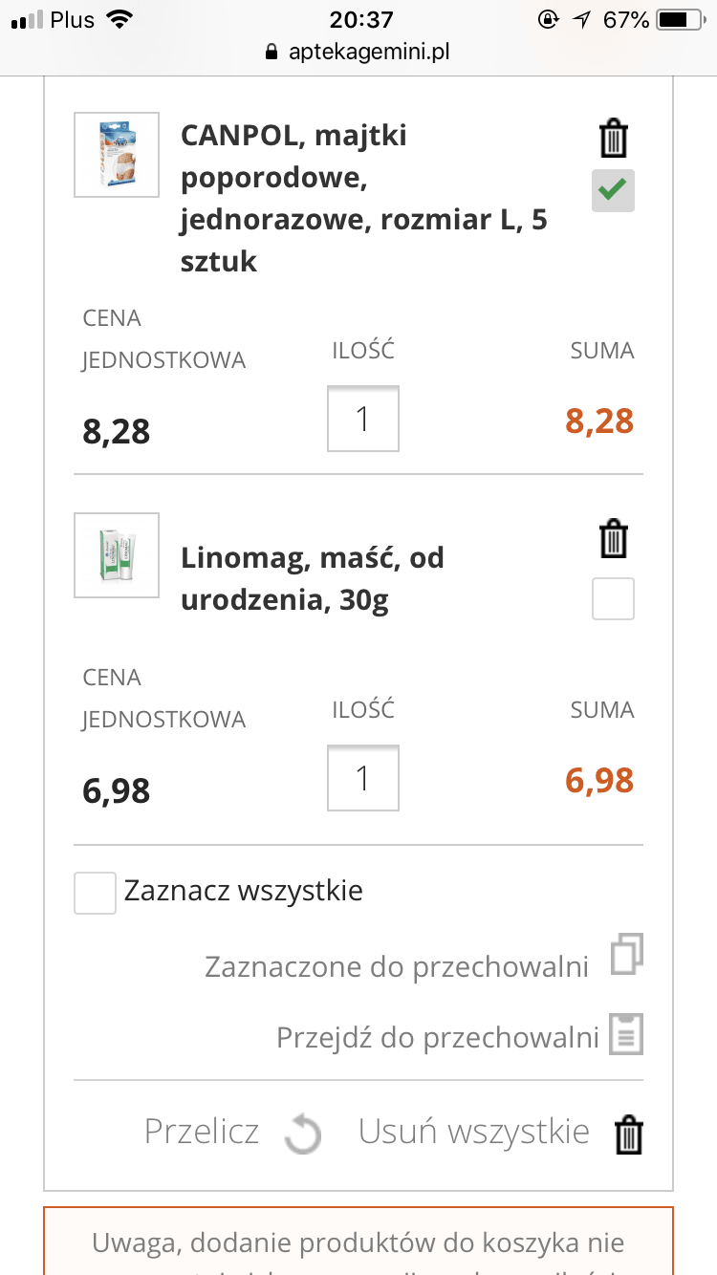This screenshot has width=717, height=1275.
Task: Open CANPOL product thumbnail image
Action: click(x=117, y=155)
